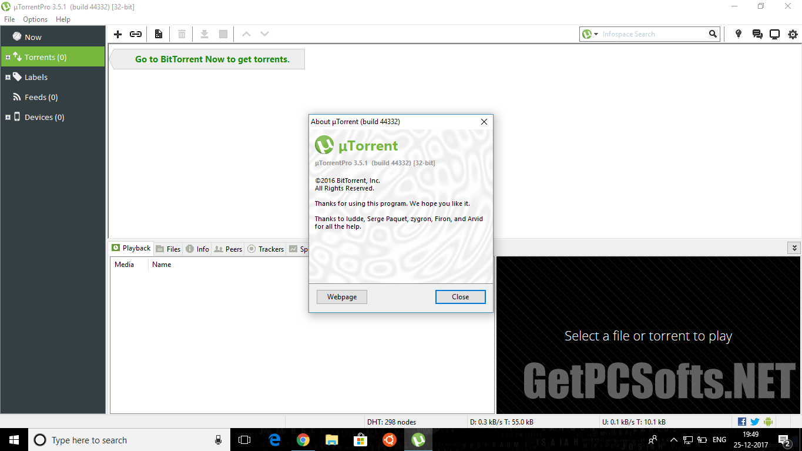The image size is (802, 451).
Task: Click the ENG language indicator in taskbar
Action: pos(719,440)
